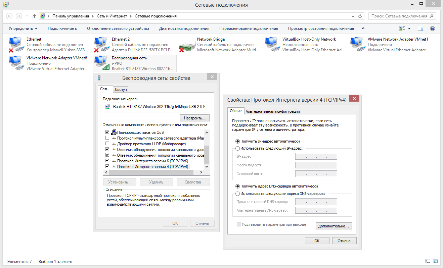Uncheck Протокол Интернета версии 4 (TCP/IPv4)

coord(107,166)
